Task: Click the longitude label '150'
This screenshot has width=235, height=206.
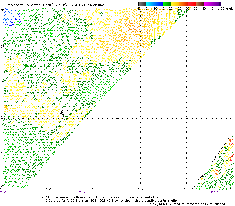Action: pyautogui.click(x=3, y=189)
